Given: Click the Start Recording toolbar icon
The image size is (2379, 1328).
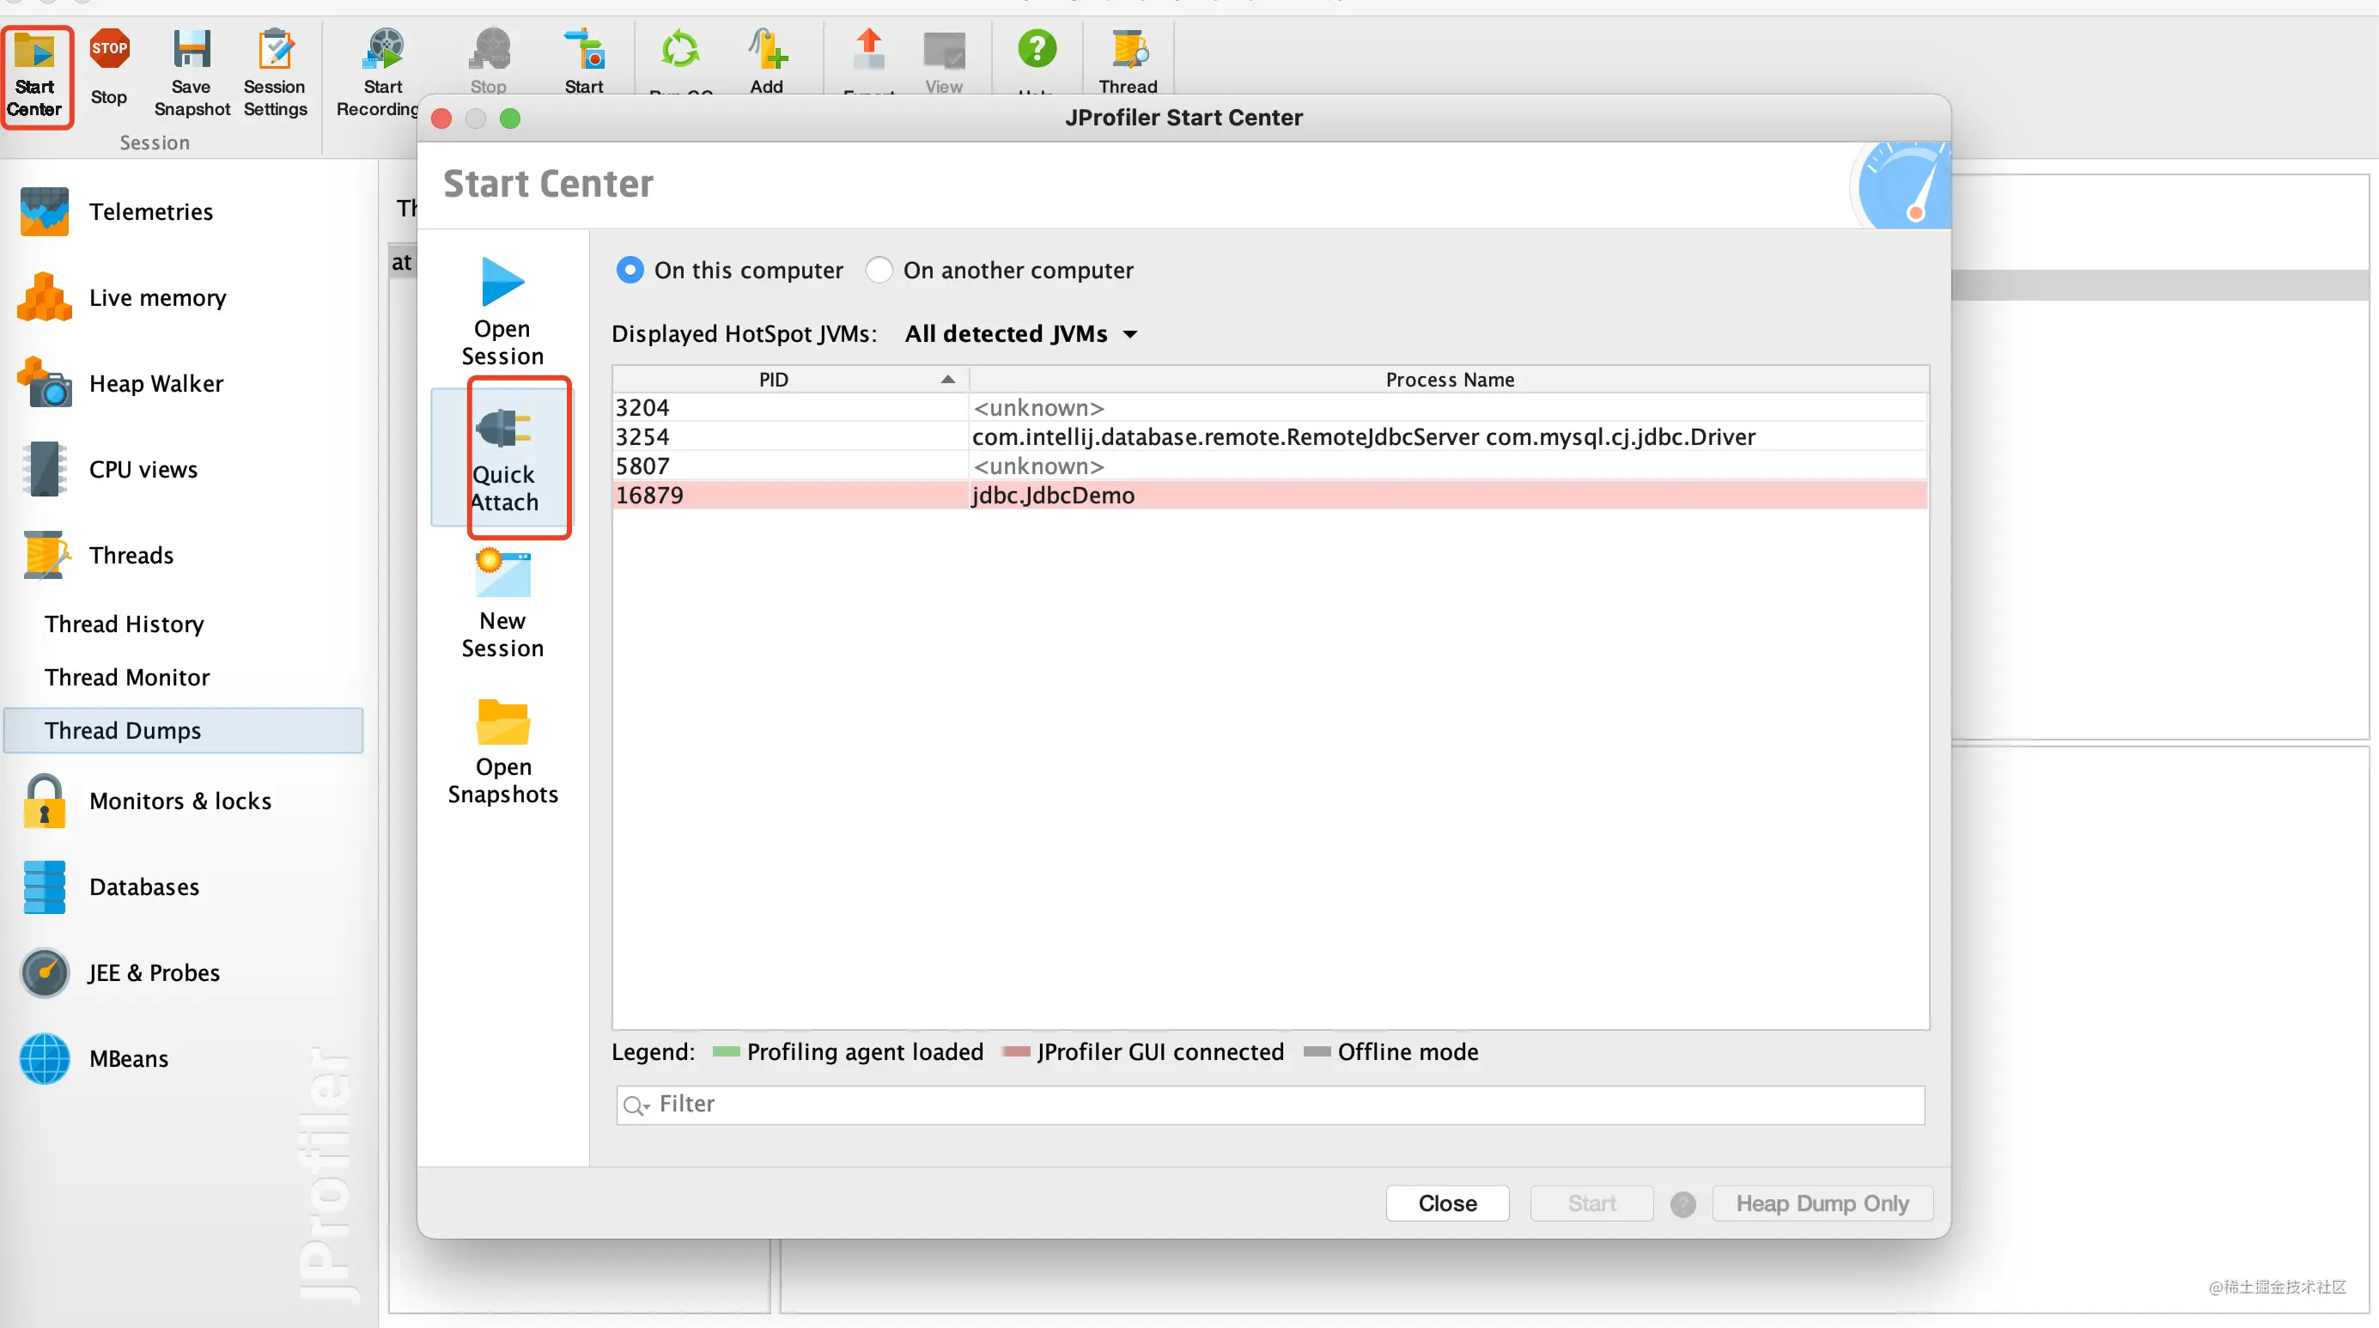Looking at the screenshot, I should [x=382, y=50].
